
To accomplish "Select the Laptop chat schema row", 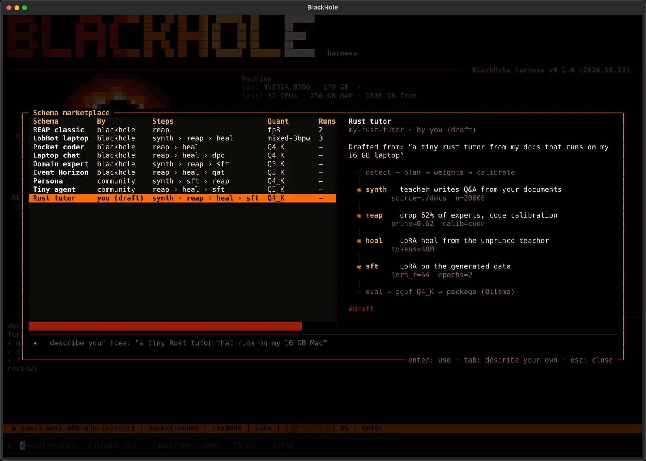I will click(x=182, y=155).
